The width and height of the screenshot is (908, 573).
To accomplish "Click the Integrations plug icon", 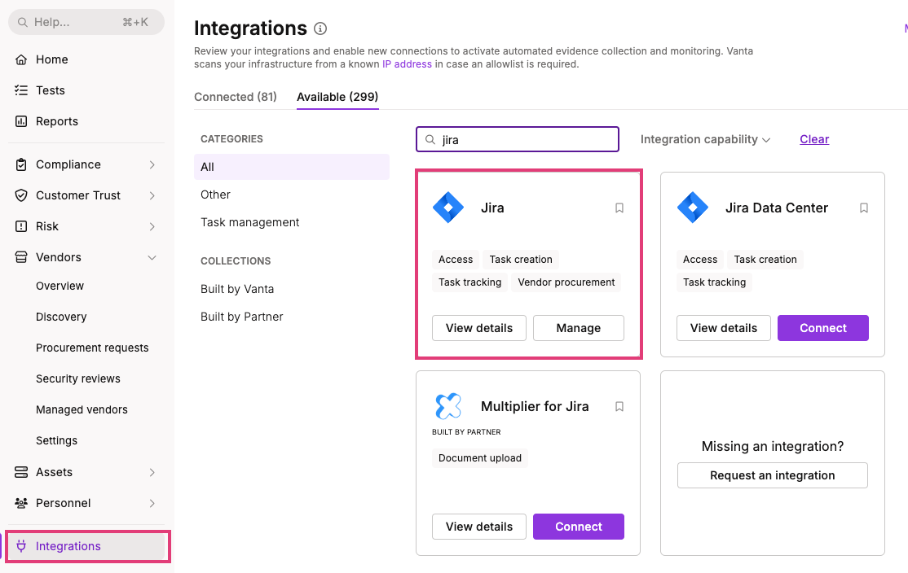I will 21,546.
